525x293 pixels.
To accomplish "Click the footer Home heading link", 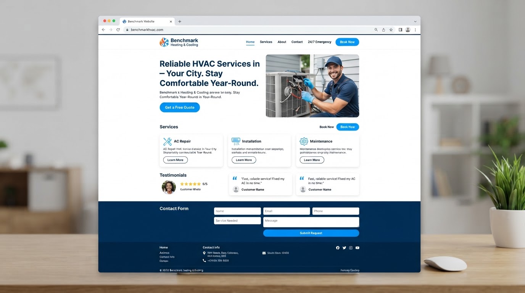I will click(164, 248).
